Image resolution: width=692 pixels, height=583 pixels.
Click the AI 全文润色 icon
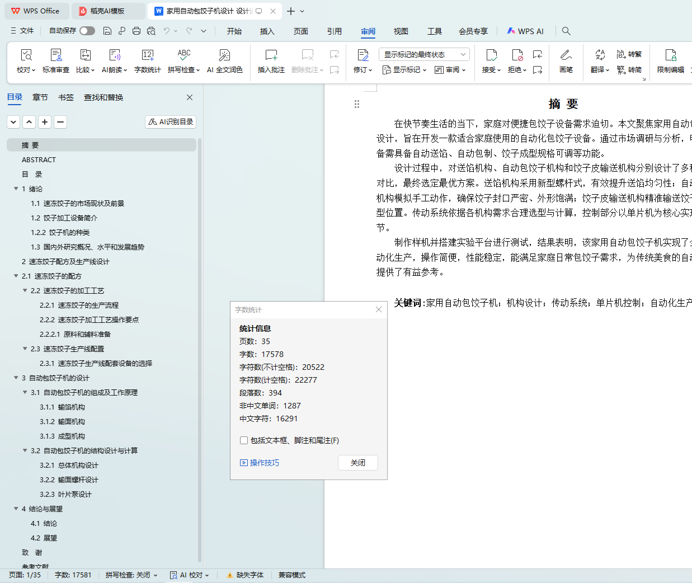pos(224,55)
